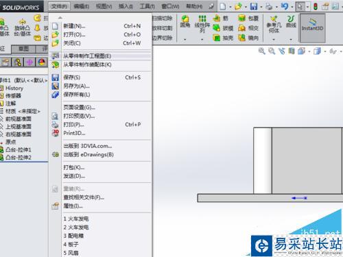The width and height of the screenshot is (343, 257).
Task: Open the 工具 (Tools) menu
Action: (147, 6)
